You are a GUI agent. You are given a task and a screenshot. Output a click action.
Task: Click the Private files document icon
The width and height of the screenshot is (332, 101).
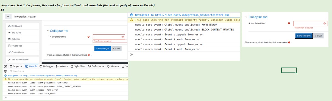(9, 46)
